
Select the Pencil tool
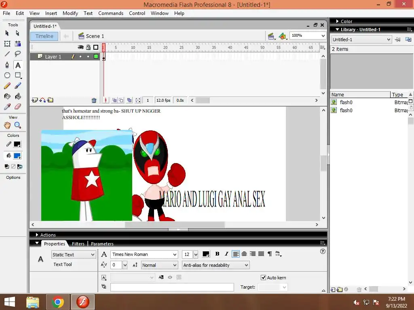[7, 86]
